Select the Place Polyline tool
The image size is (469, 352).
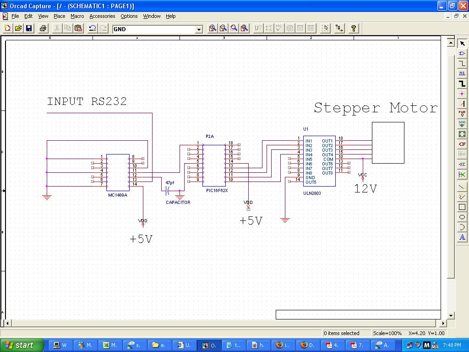pyautogui.click(x=462, y=197)
